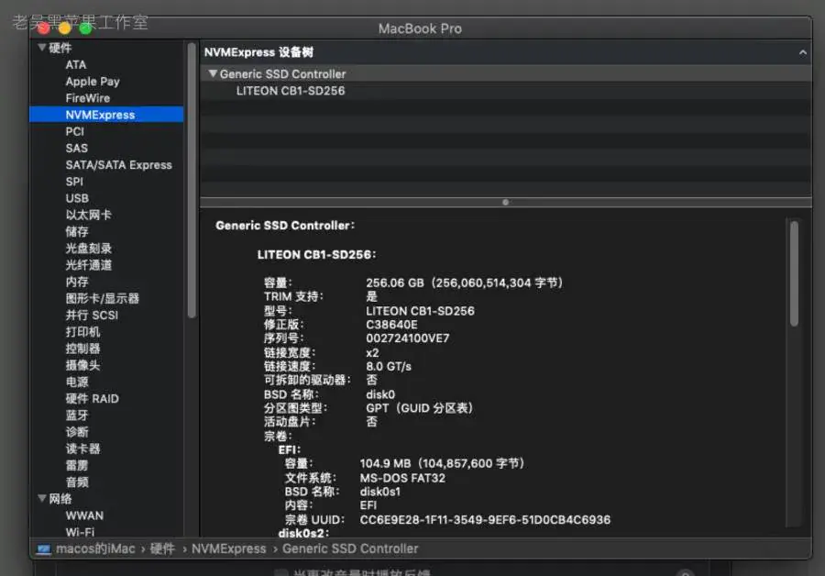The image size is (825, 576).
Task: Select WWAN under 网络
Action: [x=84, y=515]
